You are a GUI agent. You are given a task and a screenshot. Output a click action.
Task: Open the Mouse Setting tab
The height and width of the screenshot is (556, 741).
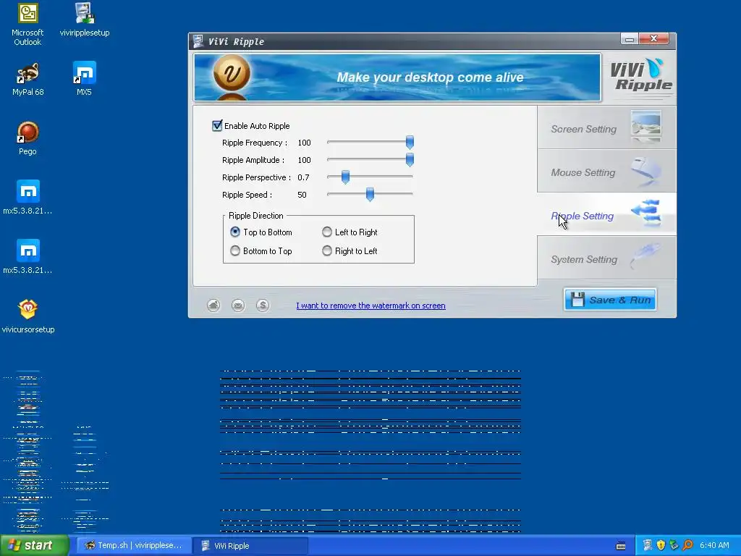607,171
